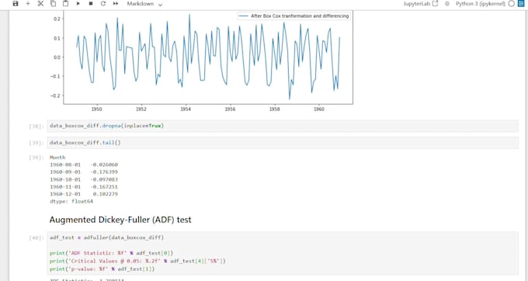Restart the kernel with the circular arrow icon
The height and width of the screenshot is (281, 528).
103,4
